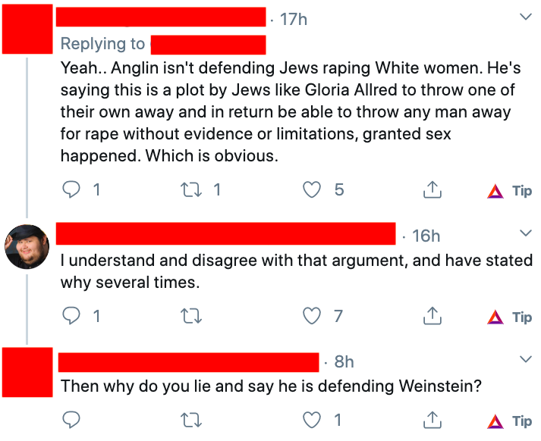Like the tweet about defending Weinstein
The image size is (541, 441).
pyautogui.click(x=312, y=419)
